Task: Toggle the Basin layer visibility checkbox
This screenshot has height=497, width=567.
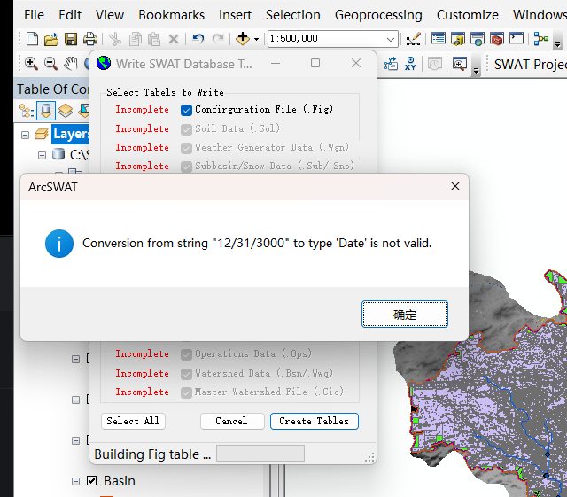Action: point(92,481)
